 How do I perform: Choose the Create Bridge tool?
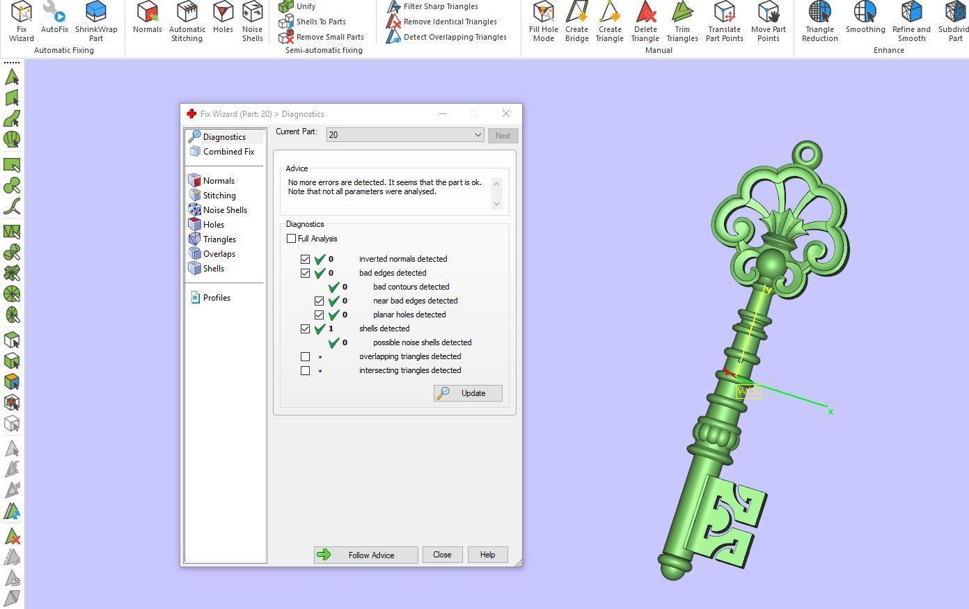pyautogui.click(x=576, y=21)
